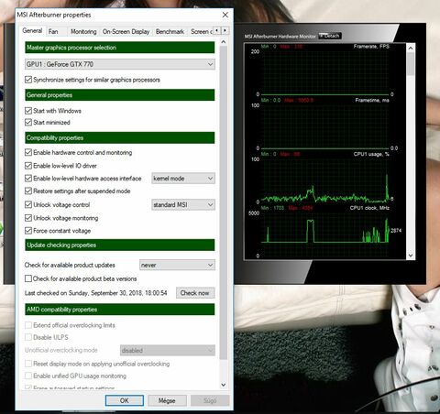Click properties scrollbar up arrow

pos(224,42)
